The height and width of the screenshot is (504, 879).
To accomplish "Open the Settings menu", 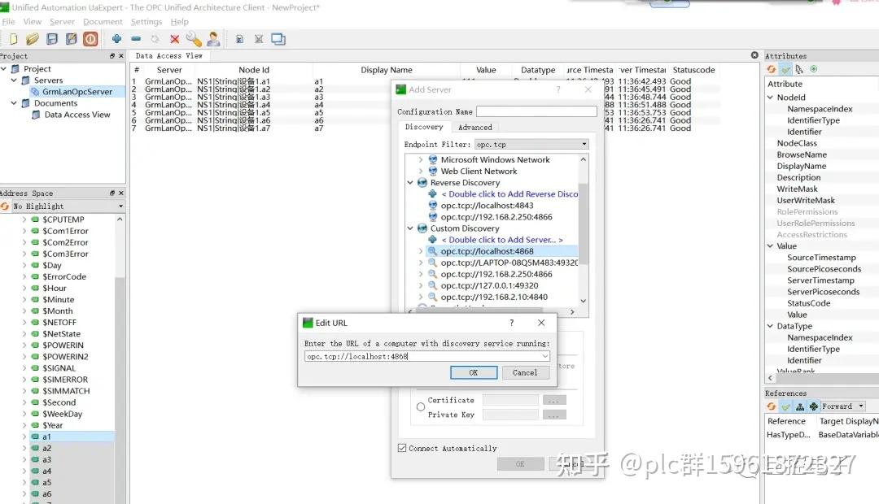I will coord(146,22).
